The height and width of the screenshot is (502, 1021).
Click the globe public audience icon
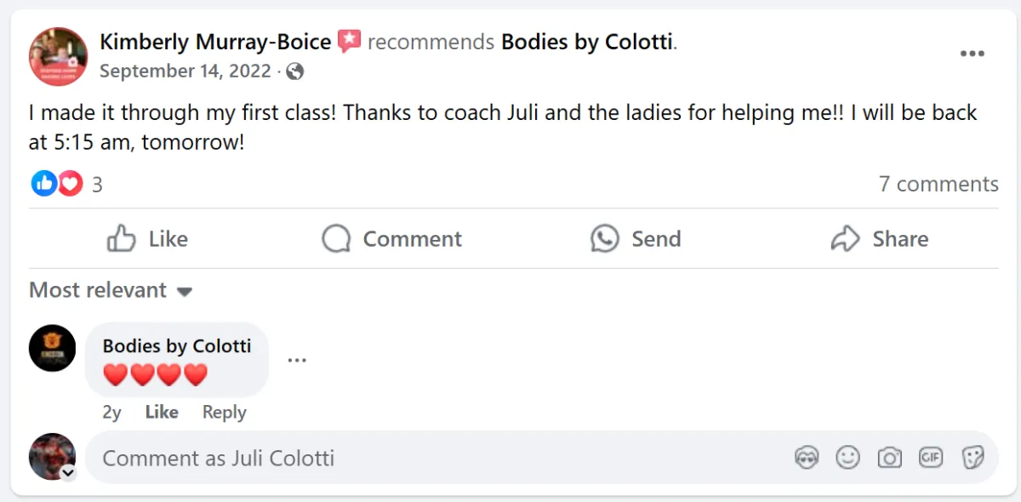295,72
